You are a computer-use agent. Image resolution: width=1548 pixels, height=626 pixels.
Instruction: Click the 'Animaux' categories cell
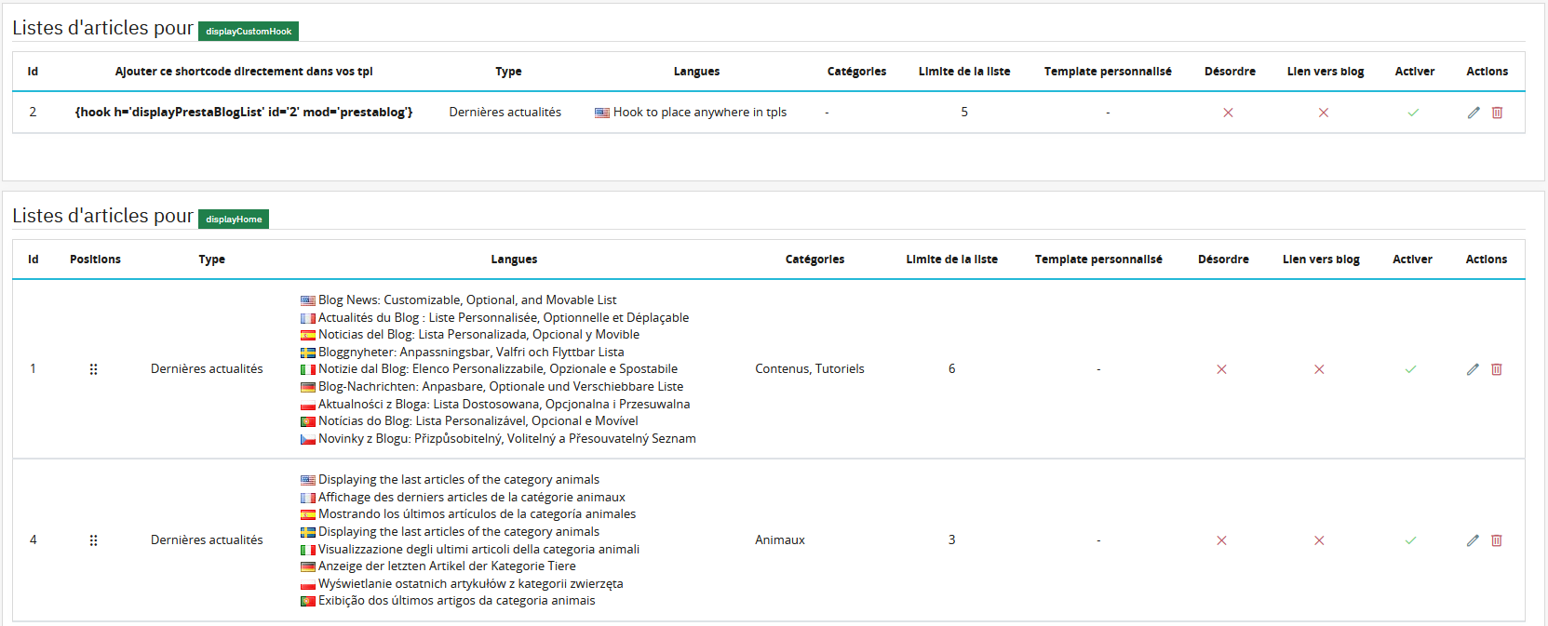pos(780,539)
